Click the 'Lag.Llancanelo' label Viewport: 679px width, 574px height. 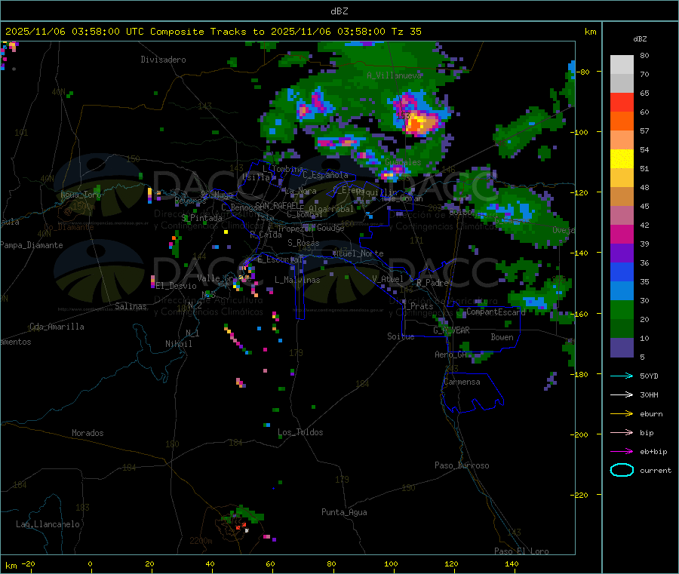[48, 524]
